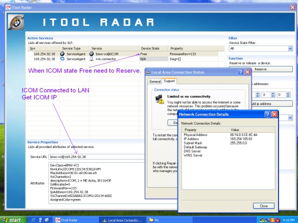Select the ivm.connector service icon
Viewport: 298px width, 223px height.
coord(91,59)
